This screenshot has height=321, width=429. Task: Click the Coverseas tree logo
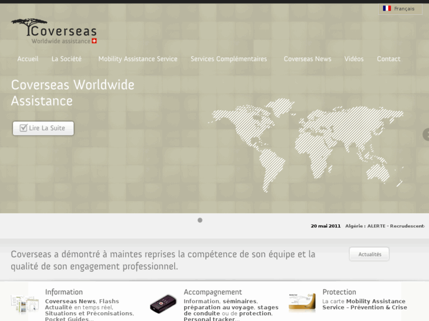54,31
